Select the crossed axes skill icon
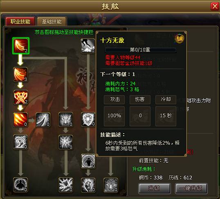The height and width of the screenshot is (199, 220). 21,97
